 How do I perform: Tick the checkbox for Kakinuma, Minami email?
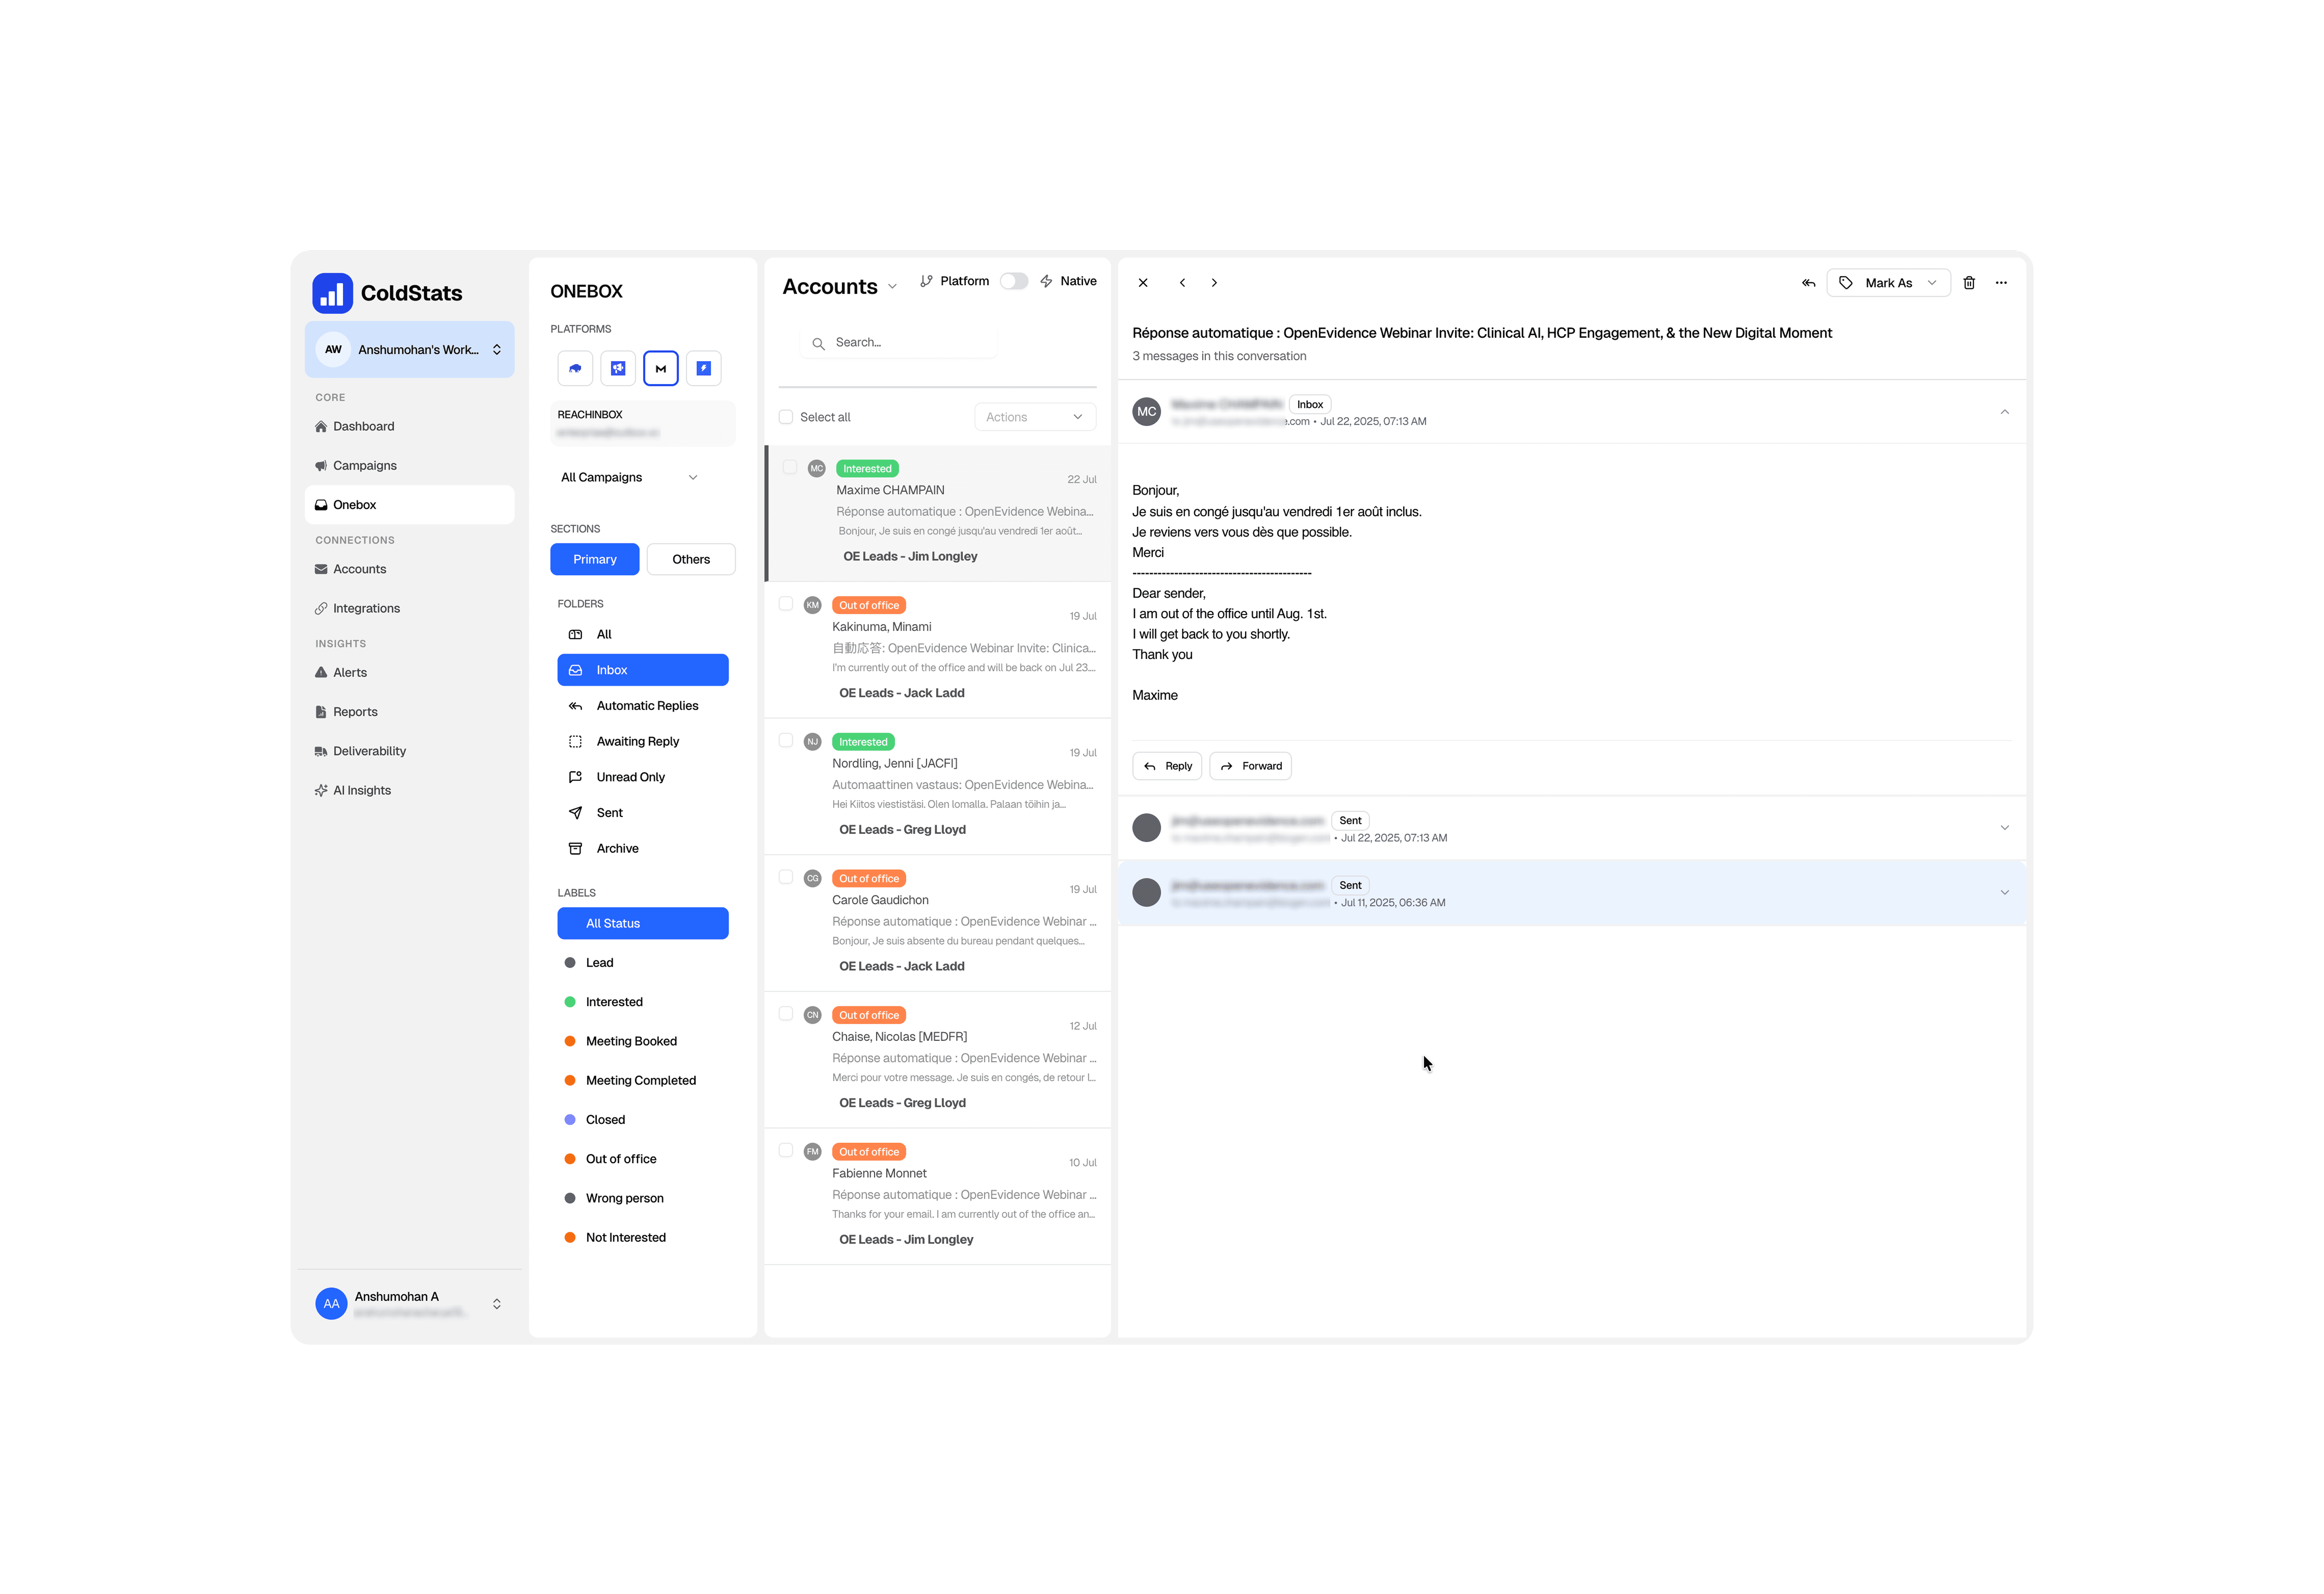[786, 604]
